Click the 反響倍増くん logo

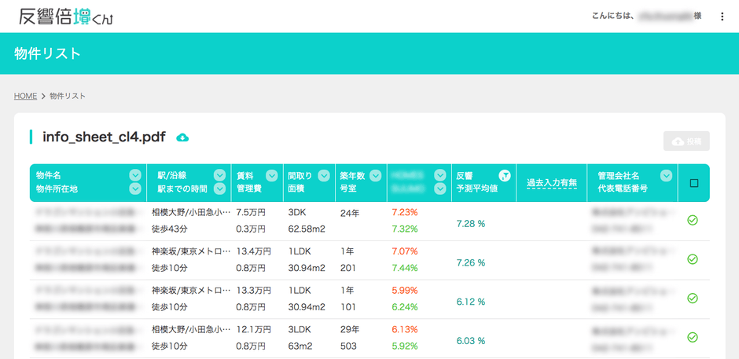coord(67,16)
